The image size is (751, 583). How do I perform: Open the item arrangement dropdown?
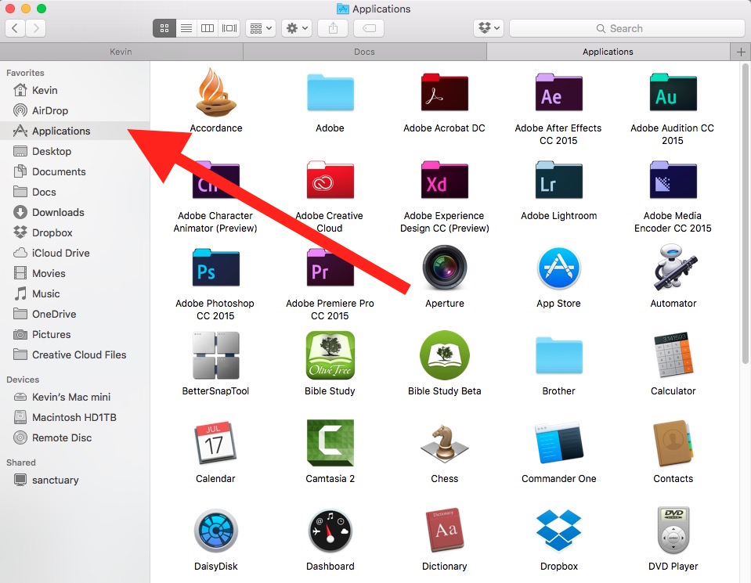pos(261,28)
